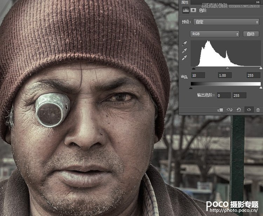The height and width of the screenshot is (216, 263).
Task: Open the preset dropdown showing 自定
Action: click(227, 22)
